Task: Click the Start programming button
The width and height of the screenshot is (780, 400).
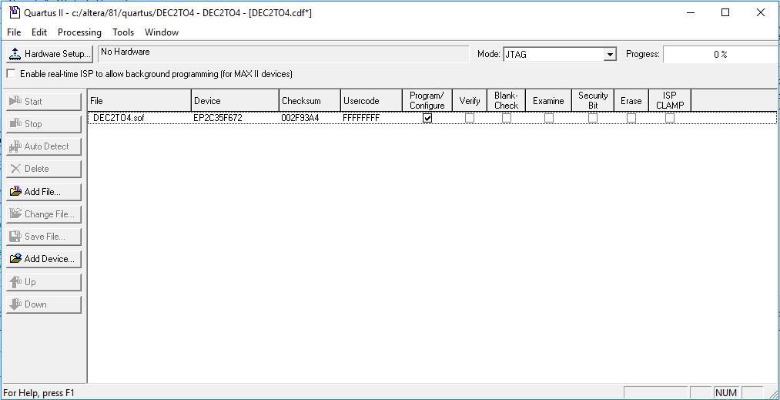Action: 43,101
